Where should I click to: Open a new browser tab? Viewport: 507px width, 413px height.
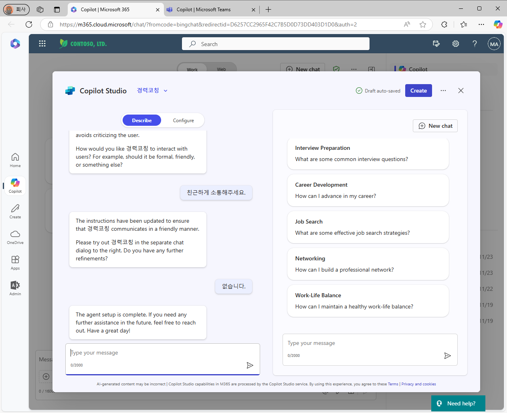[x=268, y=9]
